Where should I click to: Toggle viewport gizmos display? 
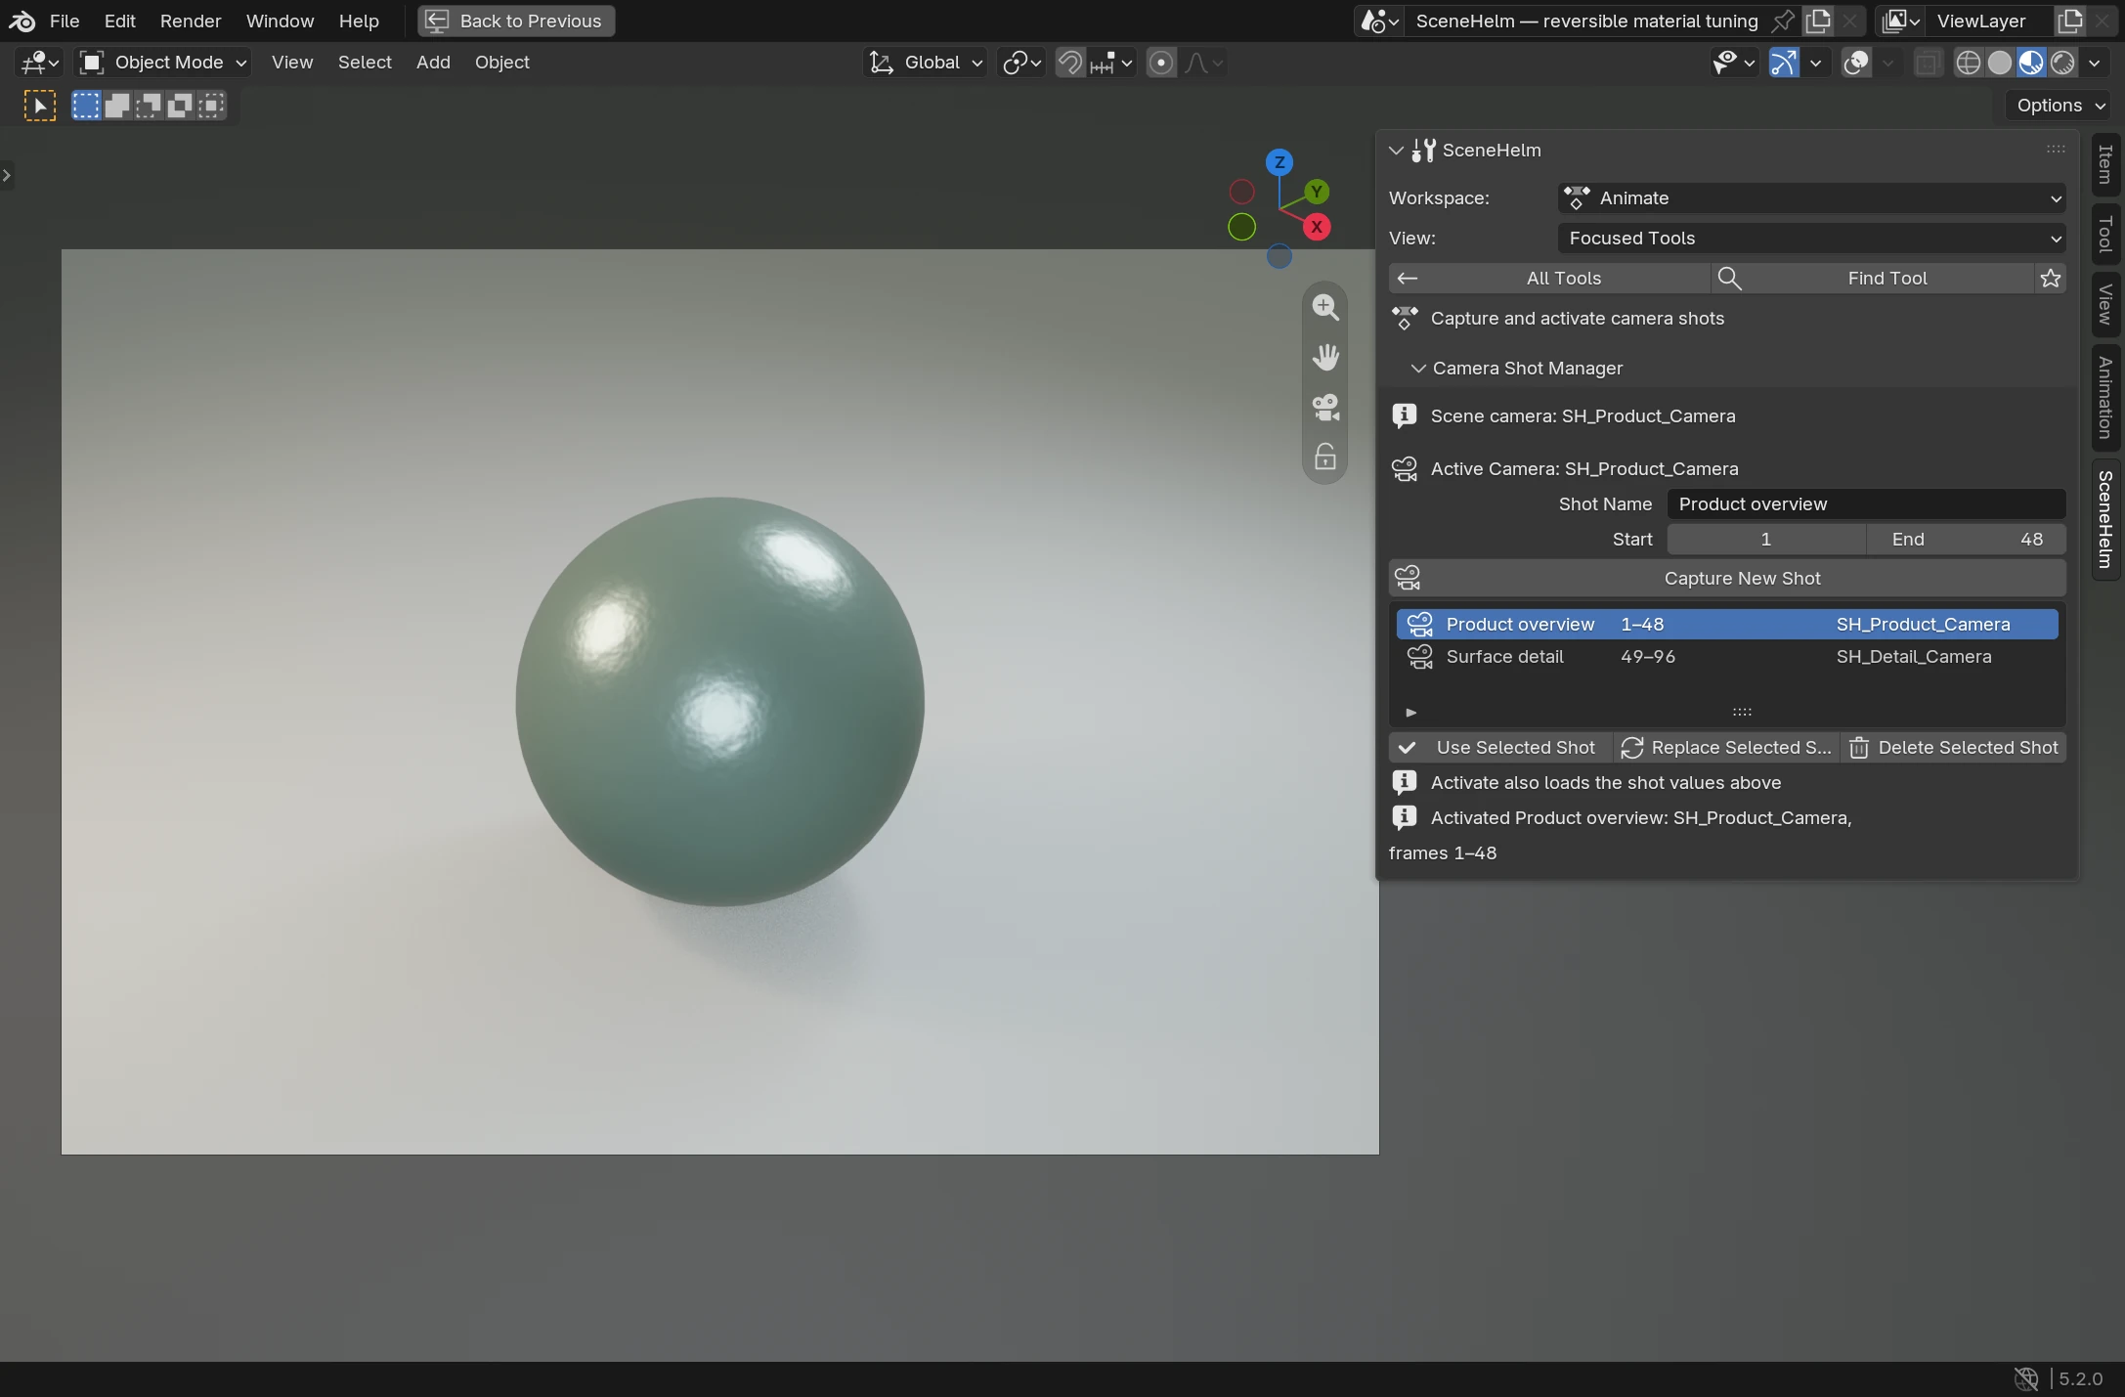point(1784,63)
